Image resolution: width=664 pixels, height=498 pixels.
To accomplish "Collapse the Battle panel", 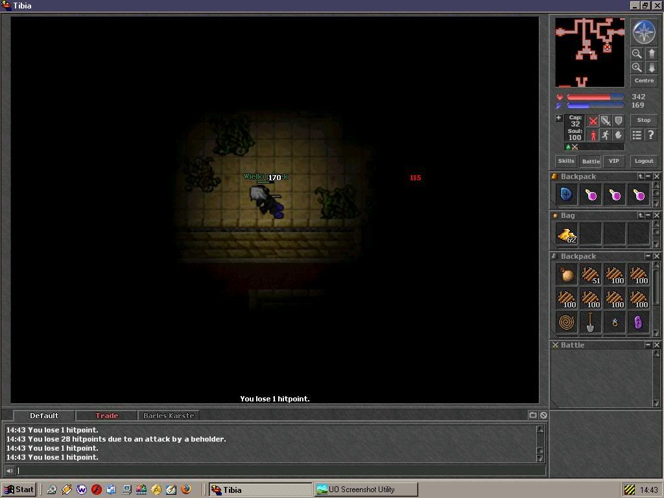I will (648, 345).
